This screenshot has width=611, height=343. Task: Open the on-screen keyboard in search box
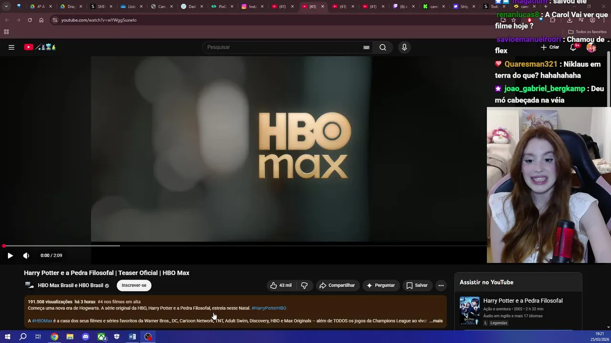pyautogui.click(x=366, y=47)
